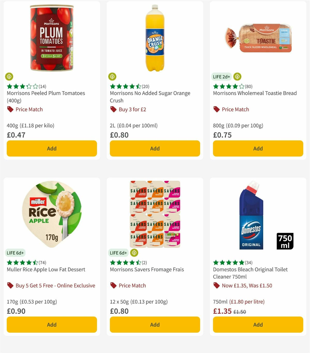This screenshot has width=310, height=353.
Task: Click the green vegetarian badge above Plum Tomatoes
Action: tap(10, 76)
